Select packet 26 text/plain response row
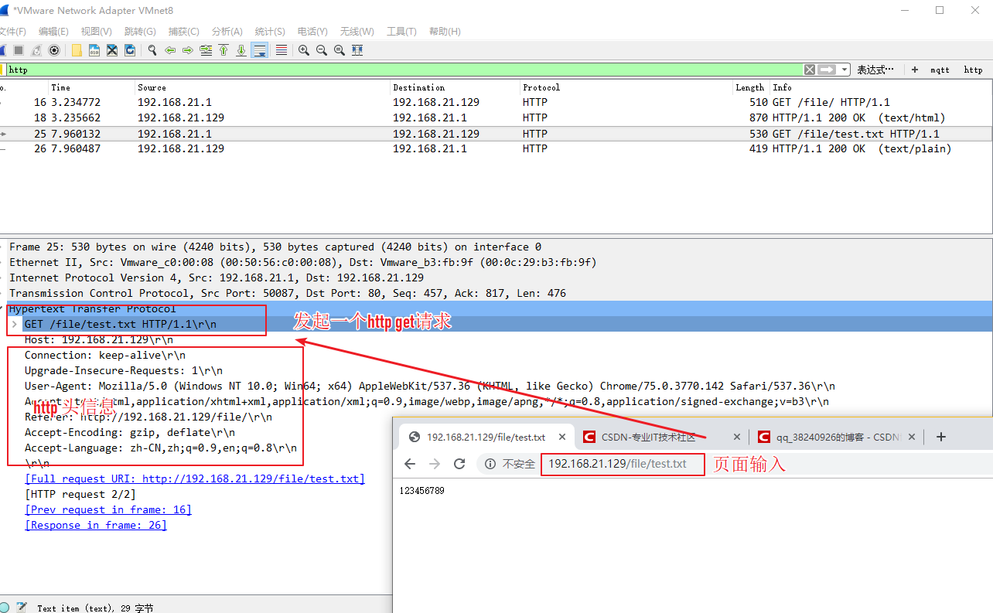The image size is (993, 613). [496, 148]
